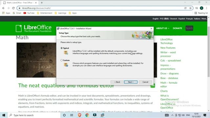
Task: Open Draw – diagrams sidebar link
Action: point(169,73)
